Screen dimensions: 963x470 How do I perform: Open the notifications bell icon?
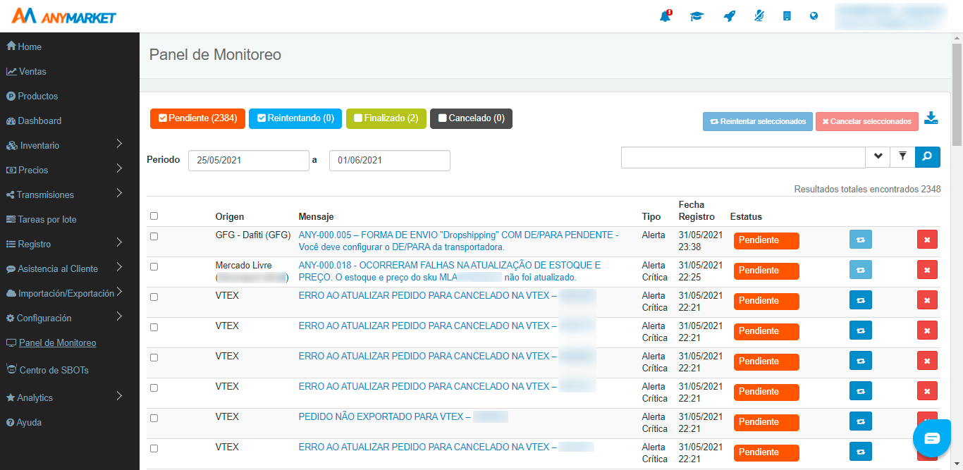[665, 16]
